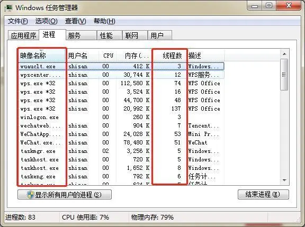Select the WeChat.exe process row

point(121,142)
